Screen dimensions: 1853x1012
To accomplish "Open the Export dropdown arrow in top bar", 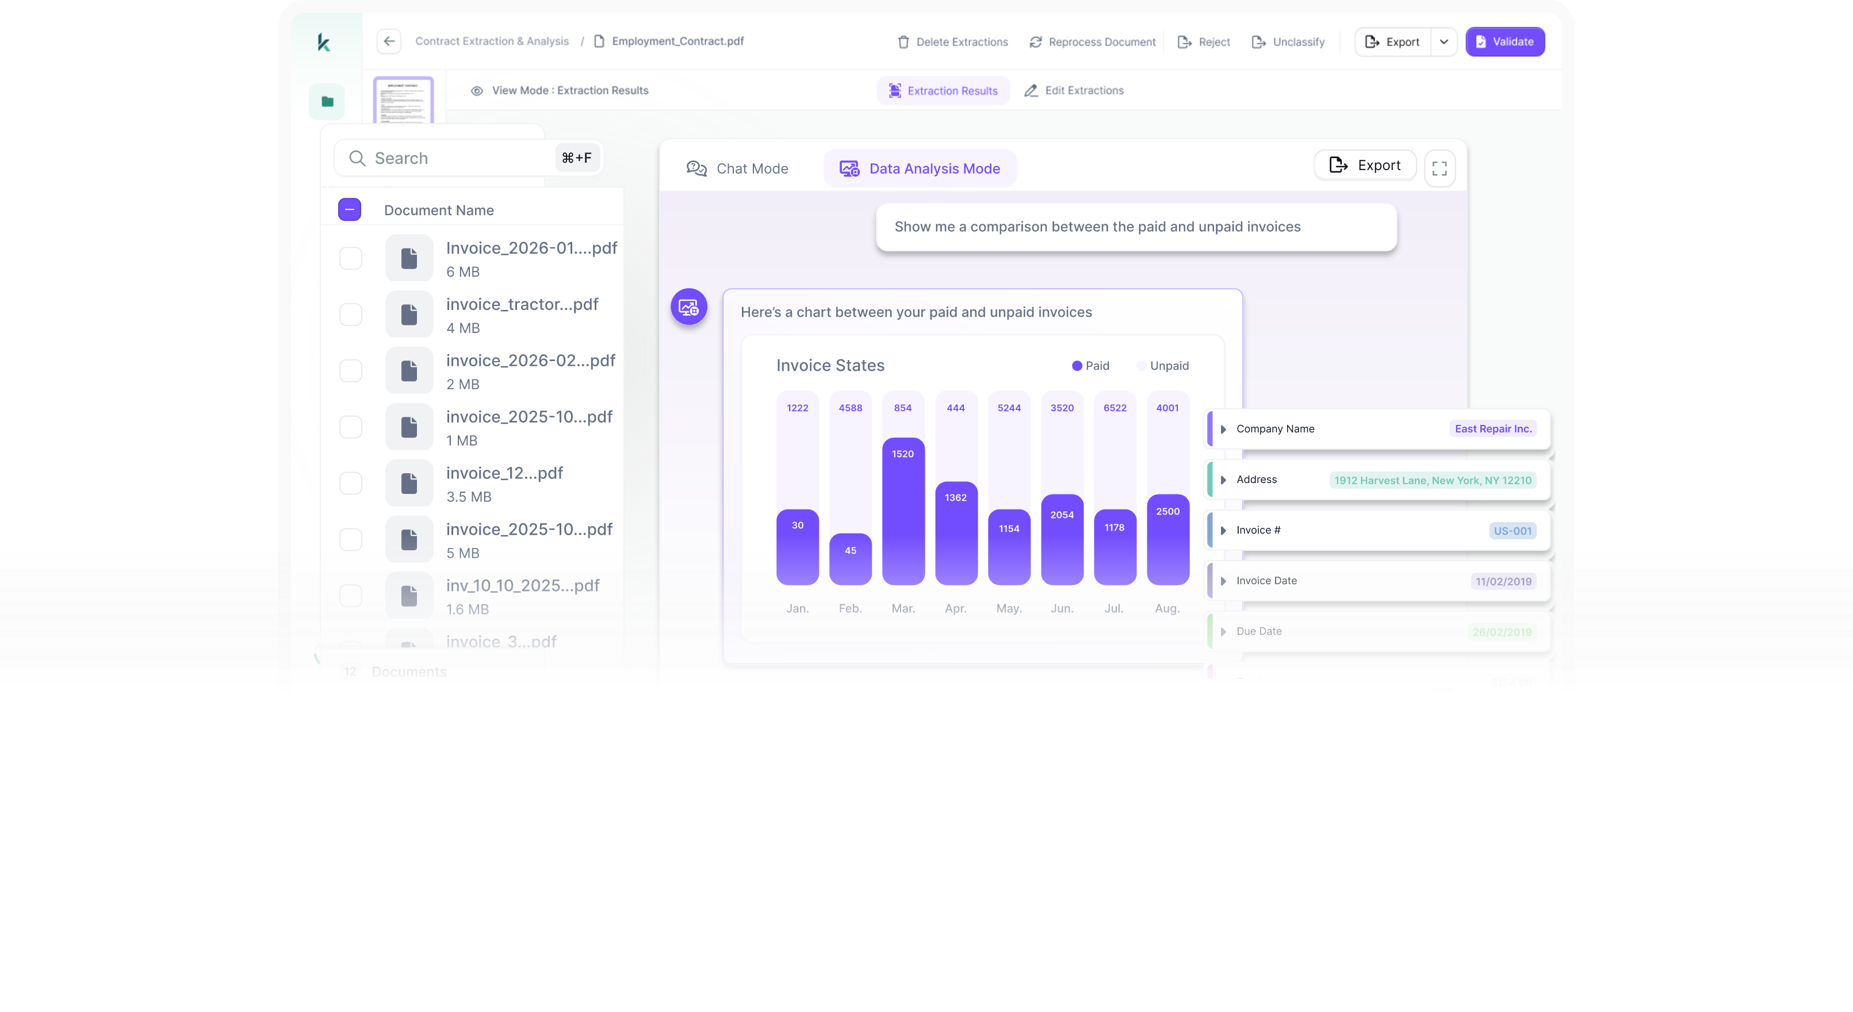I will (1444, 42).
